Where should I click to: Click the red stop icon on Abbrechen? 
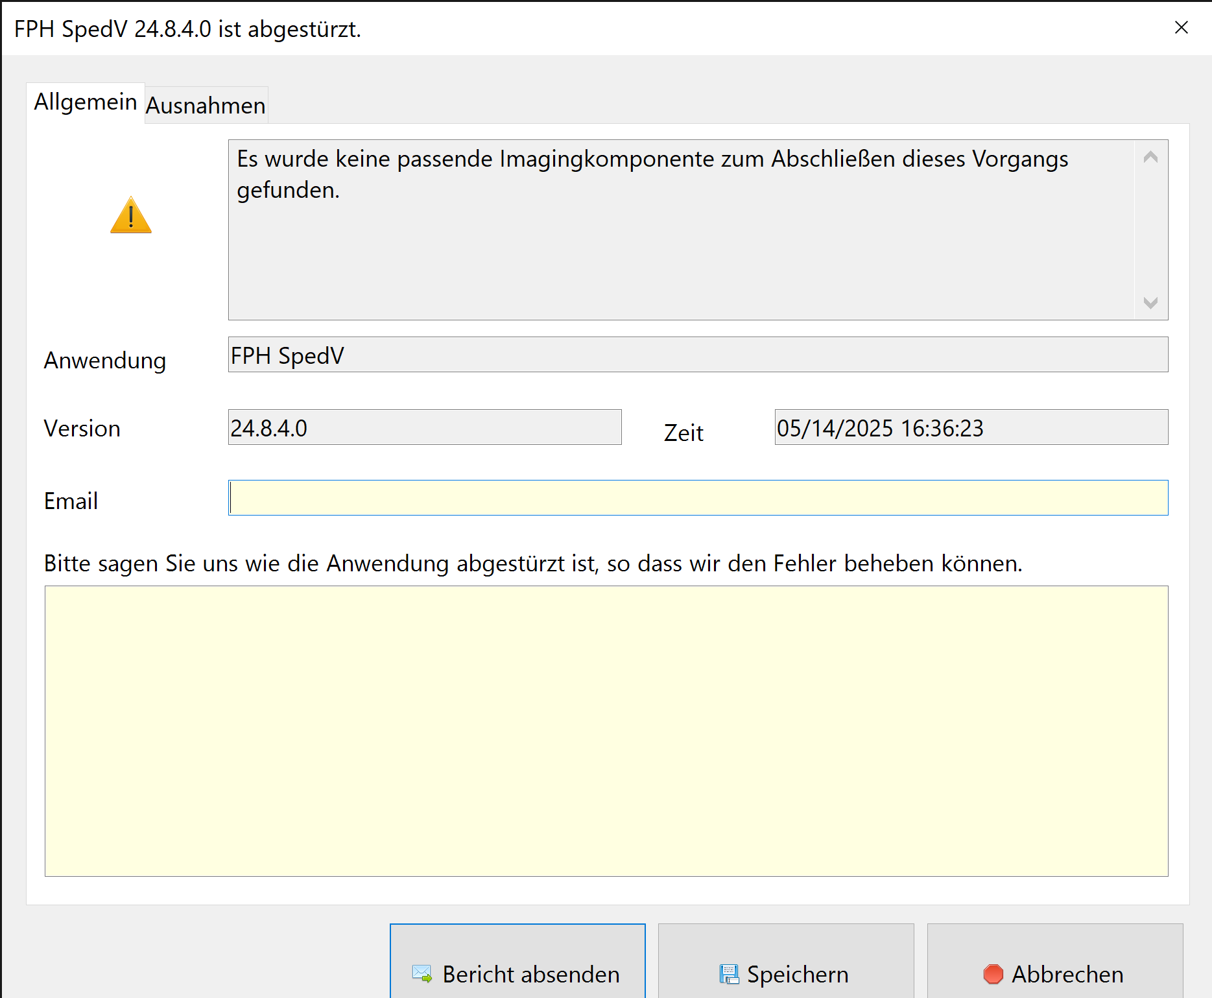pyautogui.click(x=993, y=974)
